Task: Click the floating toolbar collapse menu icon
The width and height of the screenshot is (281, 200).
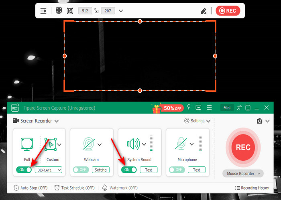Action: (x=43, y=11)
